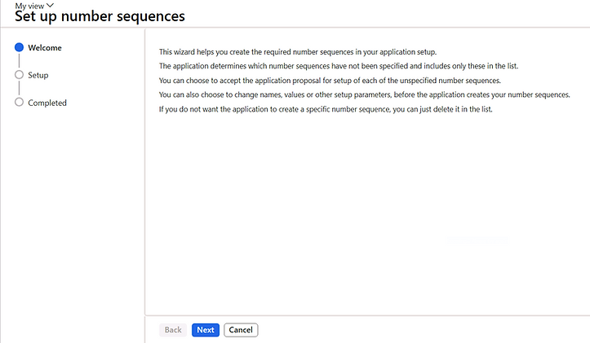This screenshot has height=343, width=590.
Task: Select the empty Completed step circle
Action: pos(19,103)
